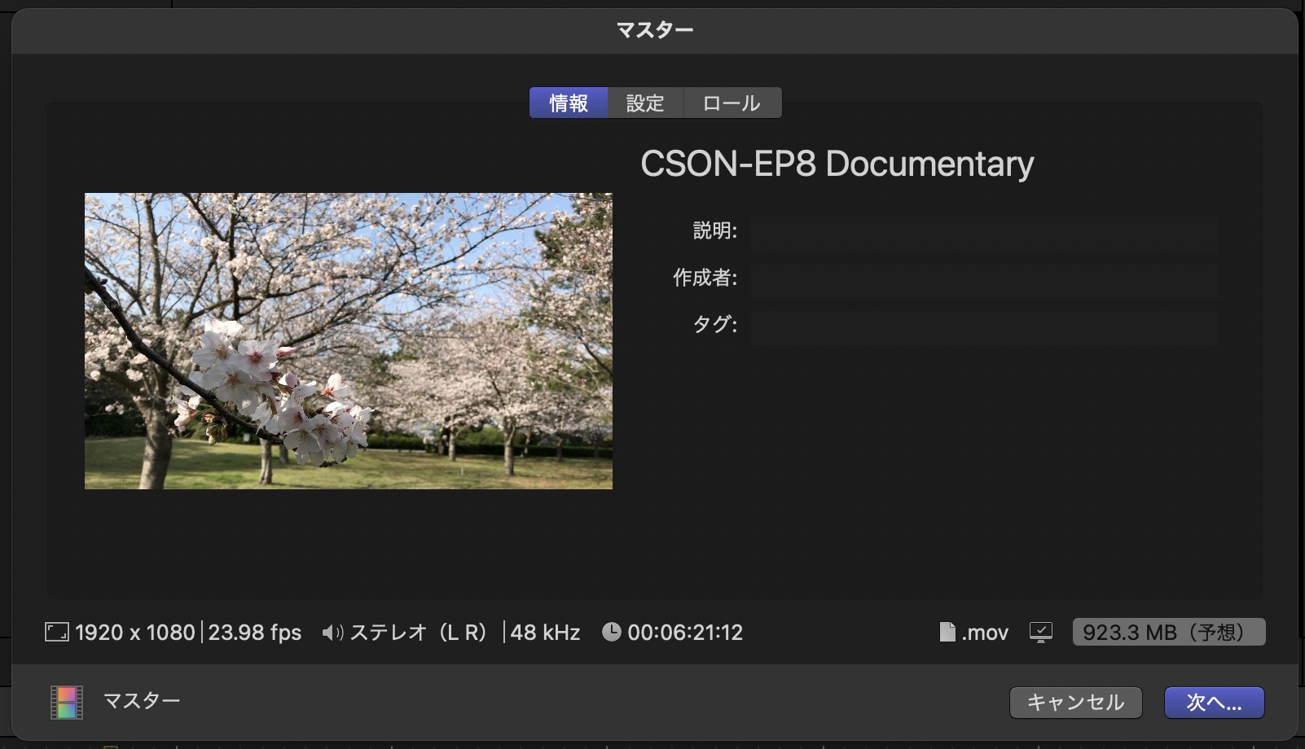This screenshot has width=1305, height=749.
Task: Click the resolution frame icon
Action: (x=56, y=633)
